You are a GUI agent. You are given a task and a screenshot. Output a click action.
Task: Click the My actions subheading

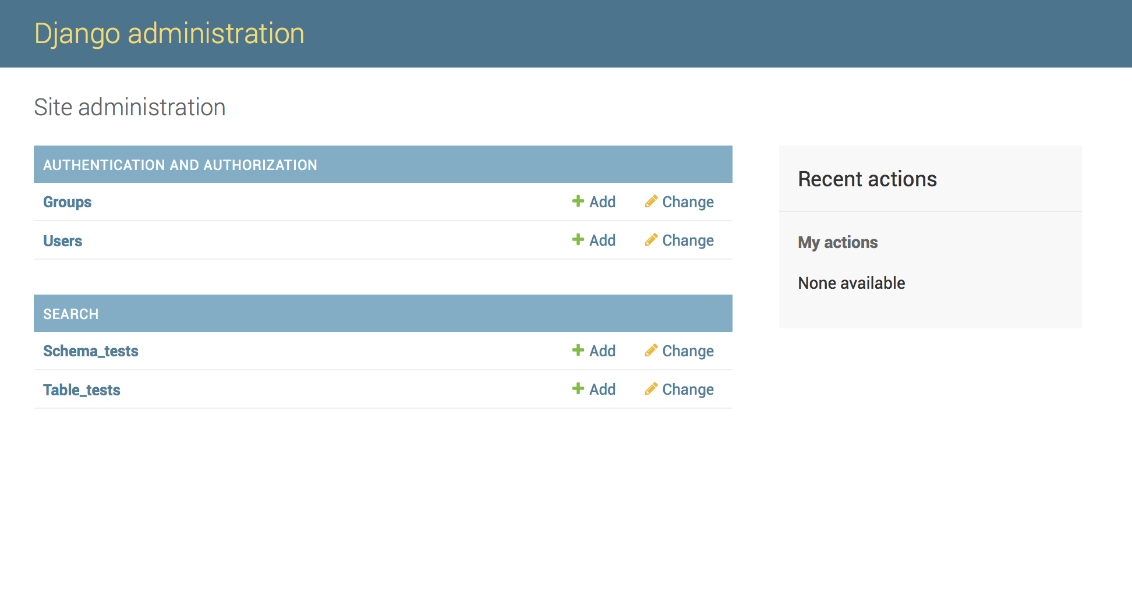(x=837, y=242)
